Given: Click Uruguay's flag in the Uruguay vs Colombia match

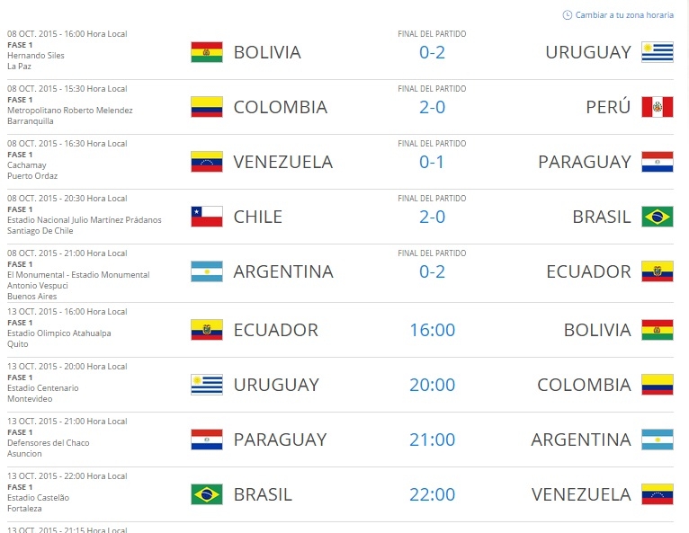Looking at the screenshot, I should click(207, 385).
